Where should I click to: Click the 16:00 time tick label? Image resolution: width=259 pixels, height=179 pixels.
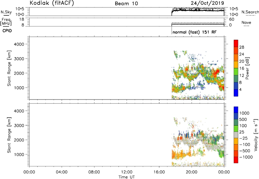coord(159,172)
